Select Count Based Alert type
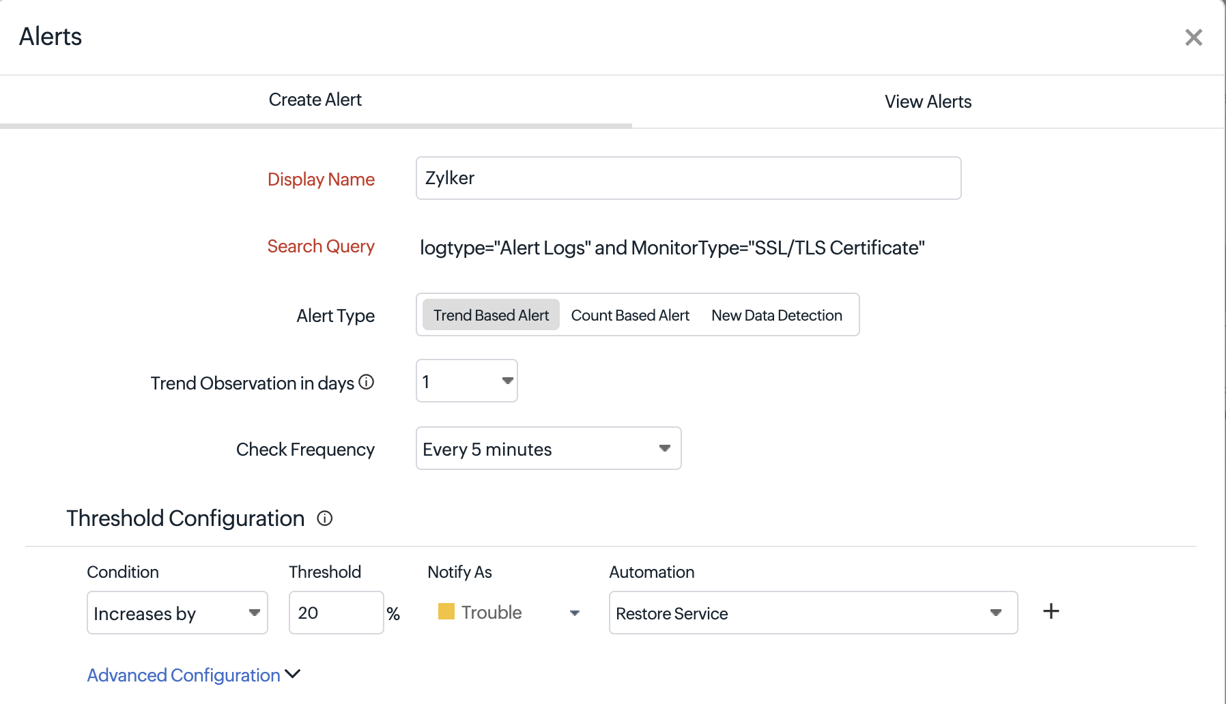The width and height of the screenshot is (1226, 704). coord(630,315)
